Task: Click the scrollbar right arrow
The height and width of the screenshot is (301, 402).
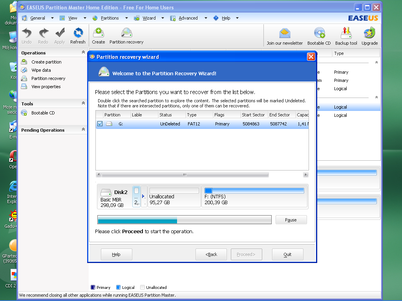Action: pos(305,175)
